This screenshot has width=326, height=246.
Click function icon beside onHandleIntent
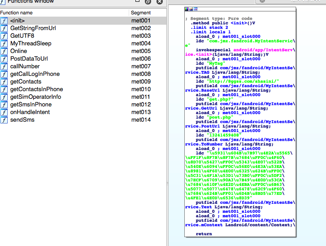click(x=4, y=112)
